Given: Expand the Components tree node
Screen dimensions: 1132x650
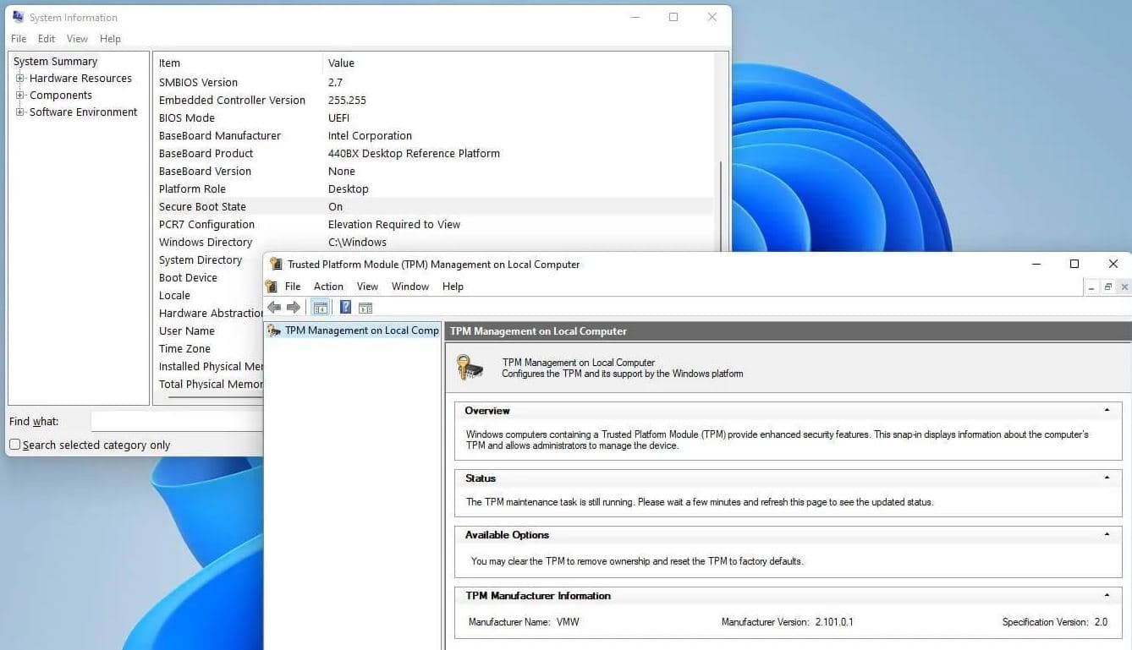Looking at the screenshot, I should click(20, 96).
